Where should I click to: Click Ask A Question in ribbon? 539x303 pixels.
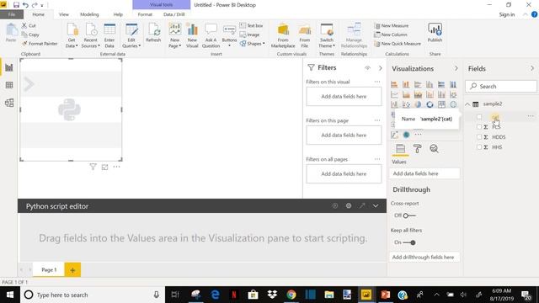(x=211, y=35)
